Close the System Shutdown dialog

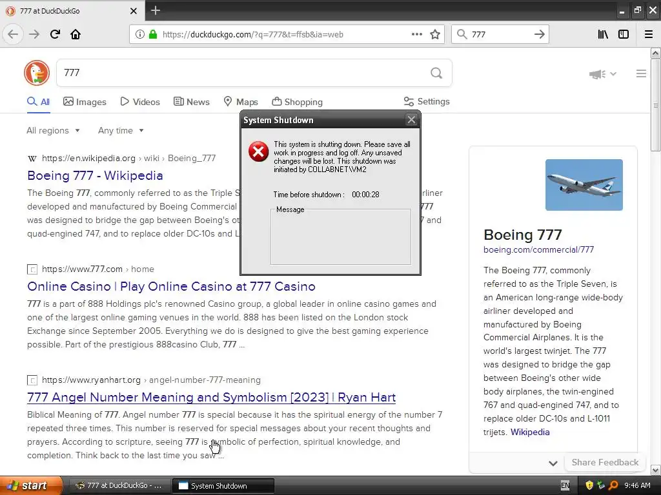point(411,120)
